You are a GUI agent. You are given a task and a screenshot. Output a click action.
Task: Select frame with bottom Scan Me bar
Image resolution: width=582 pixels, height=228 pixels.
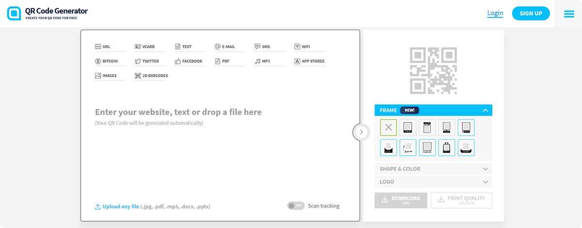[408, 128]
